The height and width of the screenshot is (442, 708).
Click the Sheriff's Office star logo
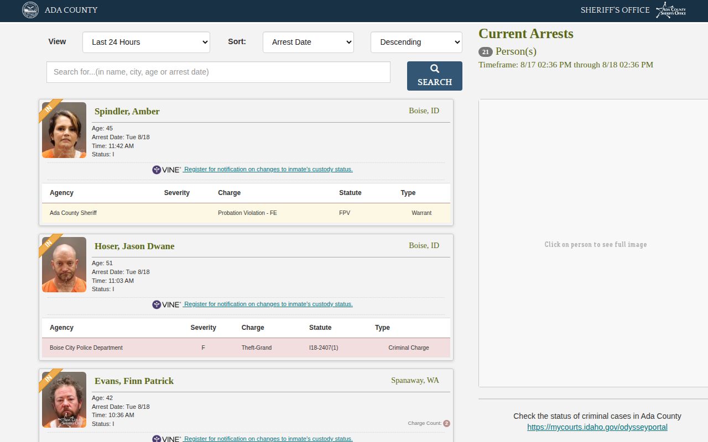pos(670,10)
